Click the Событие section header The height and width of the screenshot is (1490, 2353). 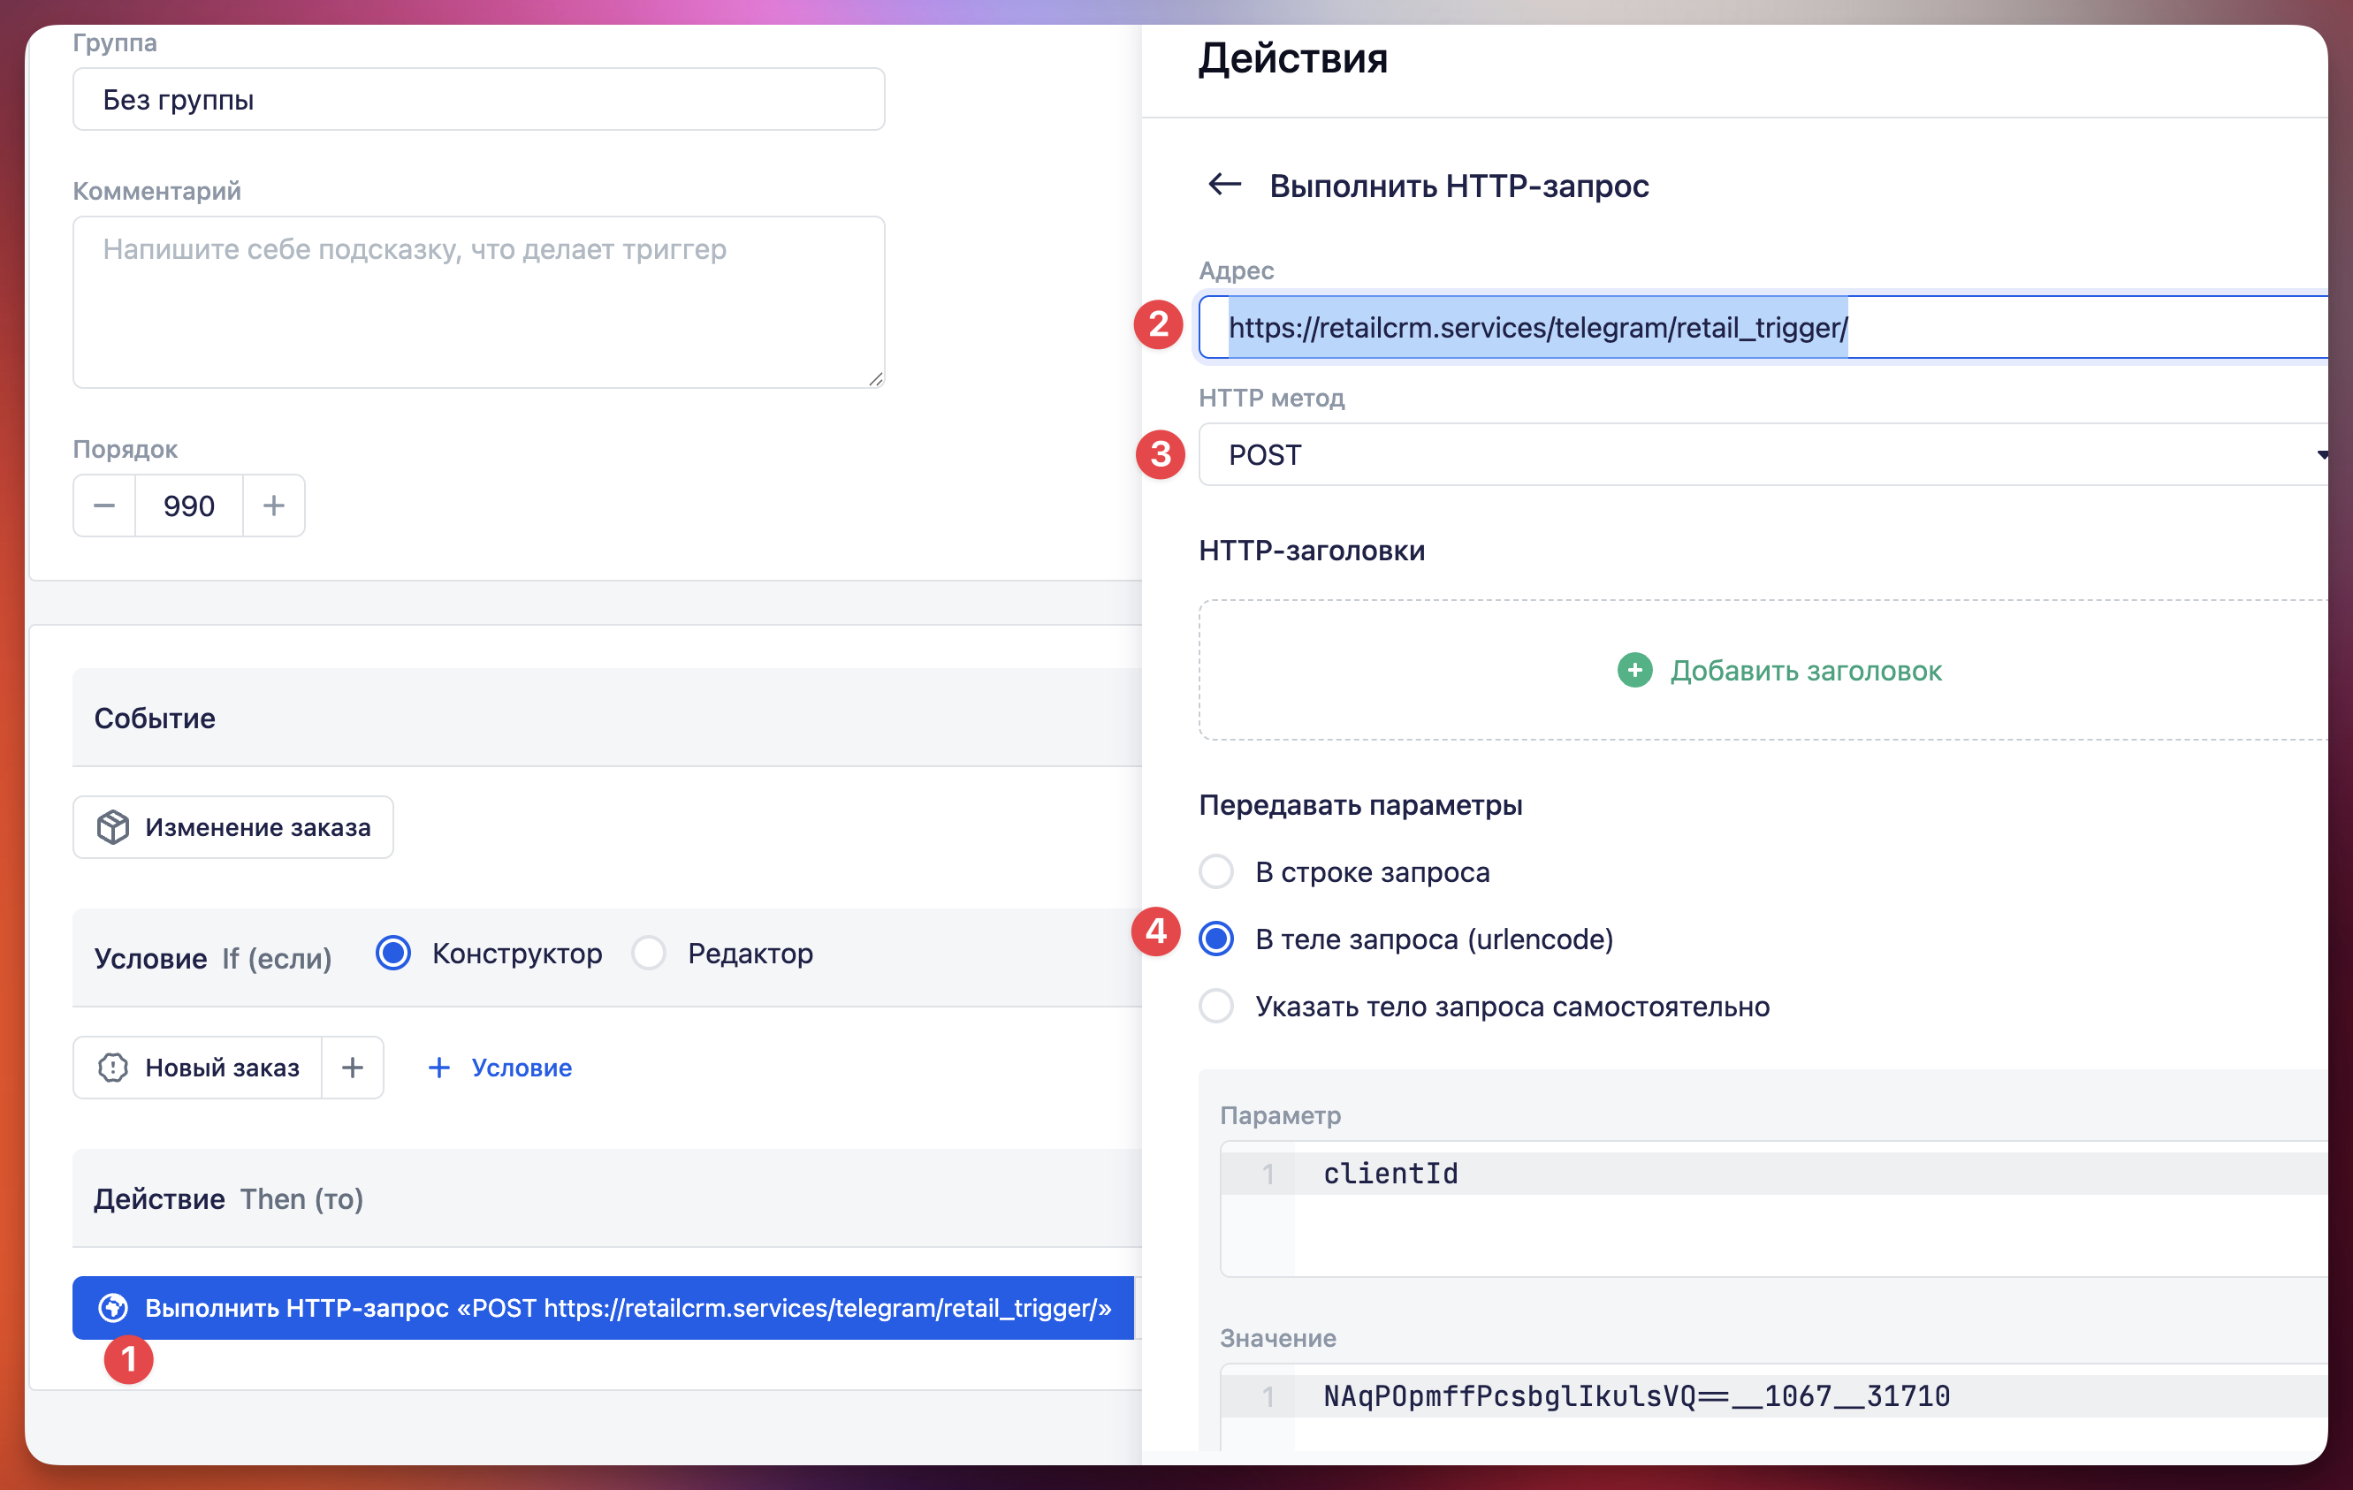607,717
